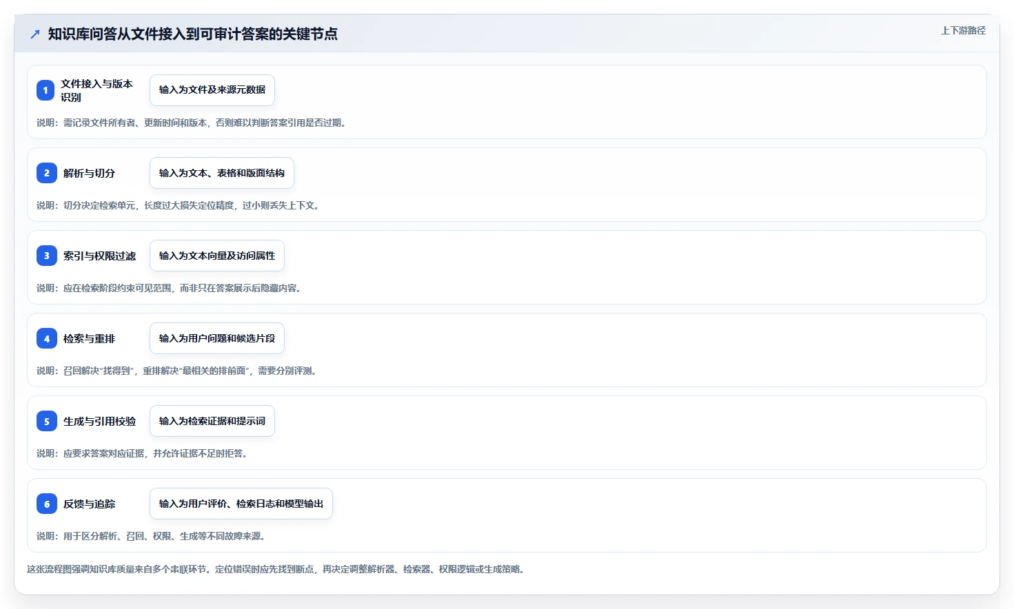Select step number 4 badge
Image resolution: width=1014 pixels, height=609 pixels.
[47, 338]
